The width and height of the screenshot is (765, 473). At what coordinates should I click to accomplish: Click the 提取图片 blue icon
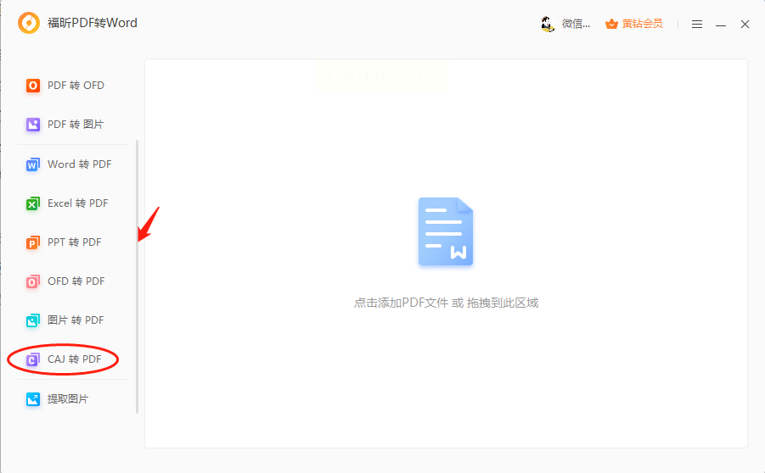pyautogui.click(x=32, y=399)
